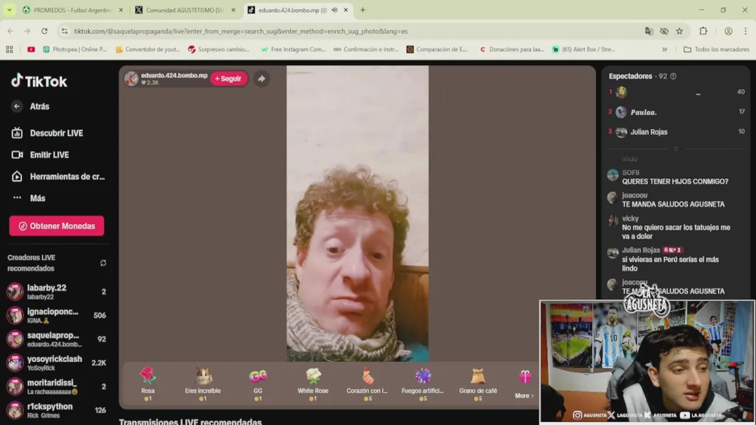756x425 pixels.
Task: Send a Corazón con los dedos gift
Action: pyautogui.click(x=367, y=384)
